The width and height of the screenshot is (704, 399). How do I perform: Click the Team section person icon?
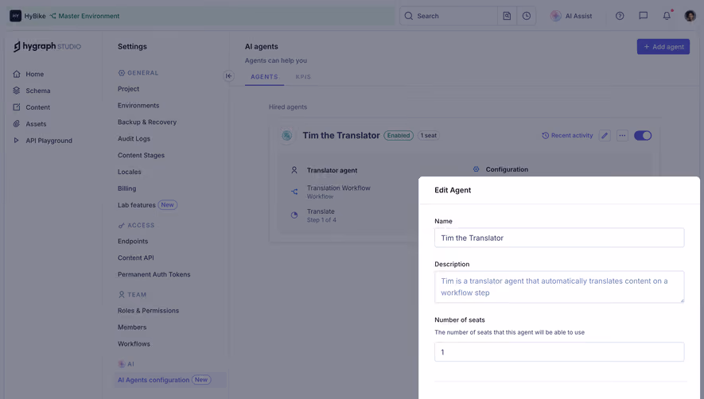point(121,295)
